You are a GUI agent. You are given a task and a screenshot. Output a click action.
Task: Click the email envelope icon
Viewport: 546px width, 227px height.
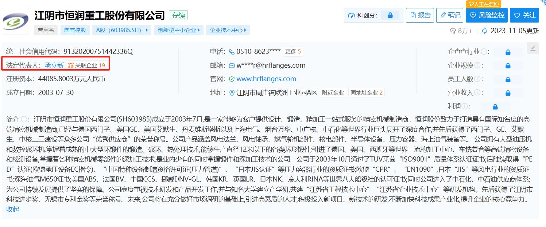(x=232, y=66)
